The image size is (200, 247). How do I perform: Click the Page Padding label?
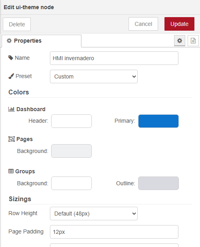point(26,231)
